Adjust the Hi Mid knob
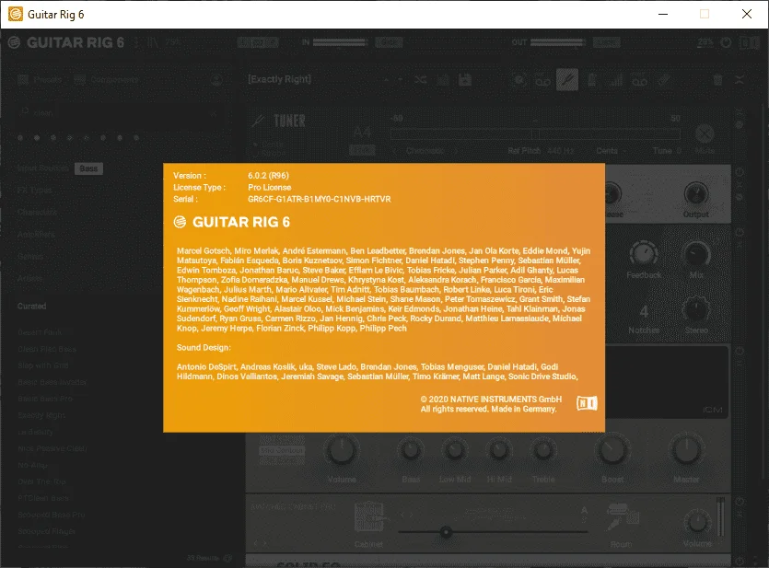Screen dimensions: 769x568 click(499, 450)
